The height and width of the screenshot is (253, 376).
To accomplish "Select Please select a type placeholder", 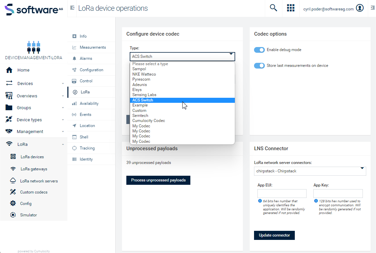I will (x=182, y=64).
